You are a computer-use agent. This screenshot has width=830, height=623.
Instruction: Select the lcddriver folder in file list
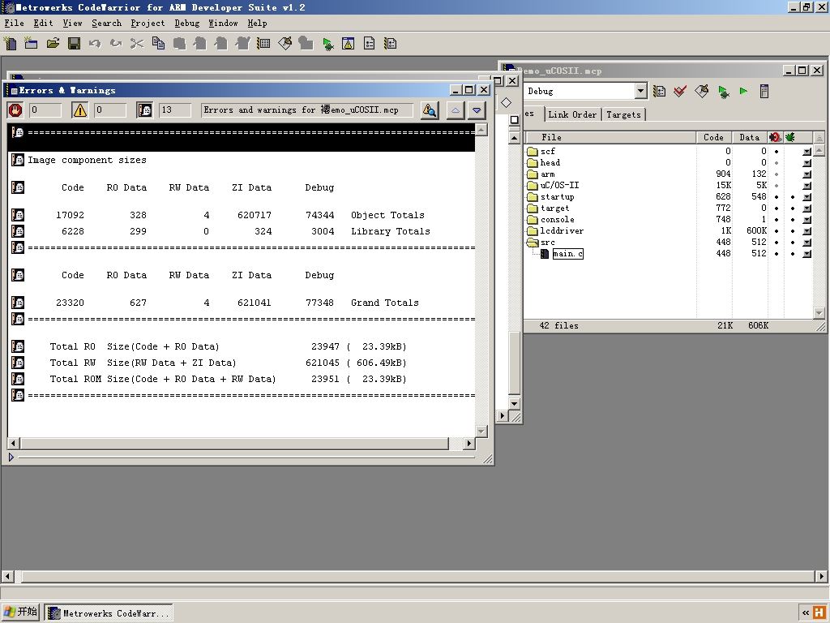562,231
